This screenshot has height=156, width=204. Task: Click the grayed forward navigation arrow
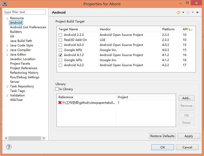tap(188, 12)
